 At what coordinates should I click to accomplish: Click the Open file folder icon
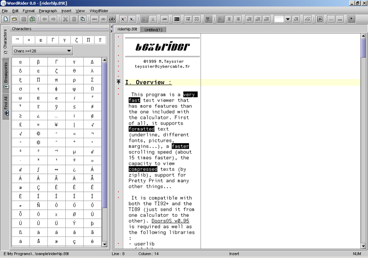14,19
